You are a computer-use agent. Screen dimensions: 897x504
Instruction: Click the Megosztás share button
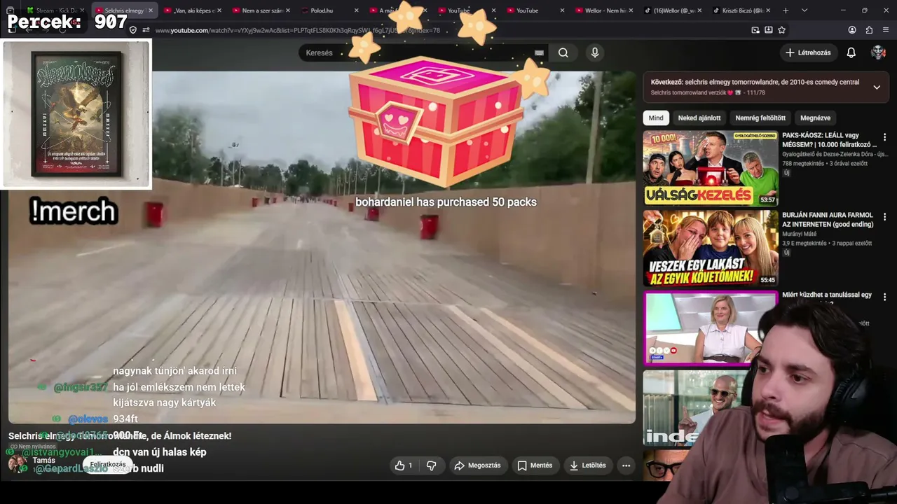click(x=477, y=465)
